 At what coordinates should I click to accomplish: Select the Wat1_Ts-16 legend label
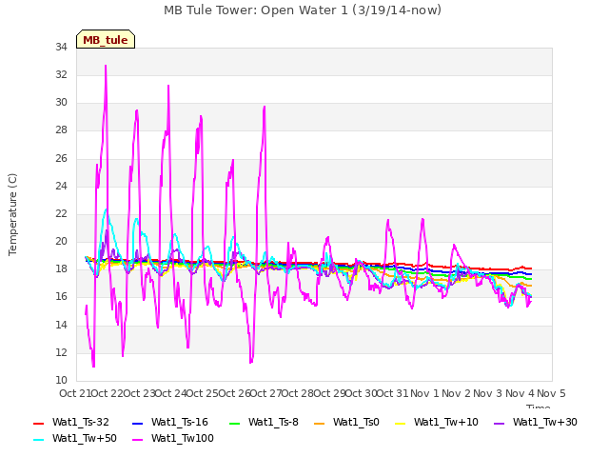pos(180,423)
